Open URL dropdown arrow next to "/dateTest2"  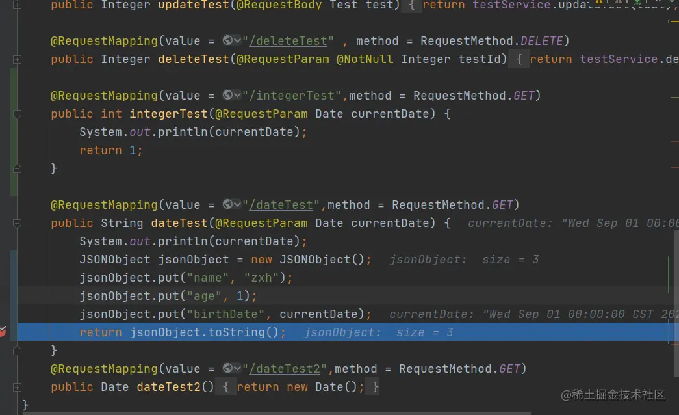237,369
